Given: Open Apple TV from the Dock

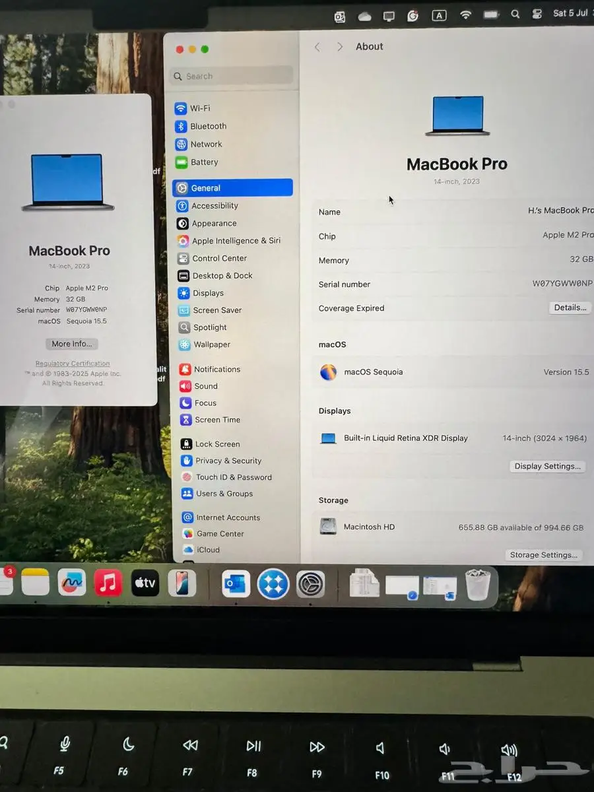Looking at the screenshot, I should pos(145,583).
